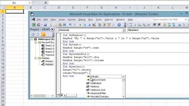Click the 'Type a question for help' box

[x=168, y=19]
